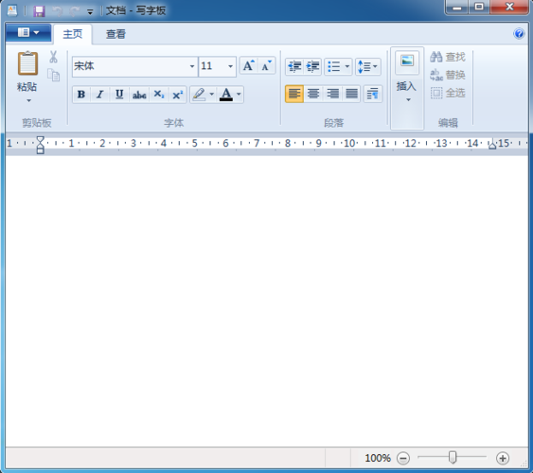The height and width of the screenshot is (473, 533).
Task: Open the blue WordPad file menu button
Action: (x=28, y=32)
